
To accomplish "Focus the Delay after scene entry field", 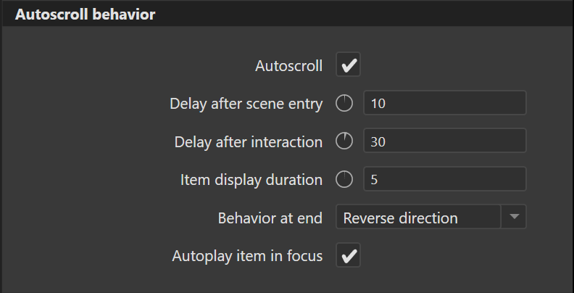I will 445,103.
